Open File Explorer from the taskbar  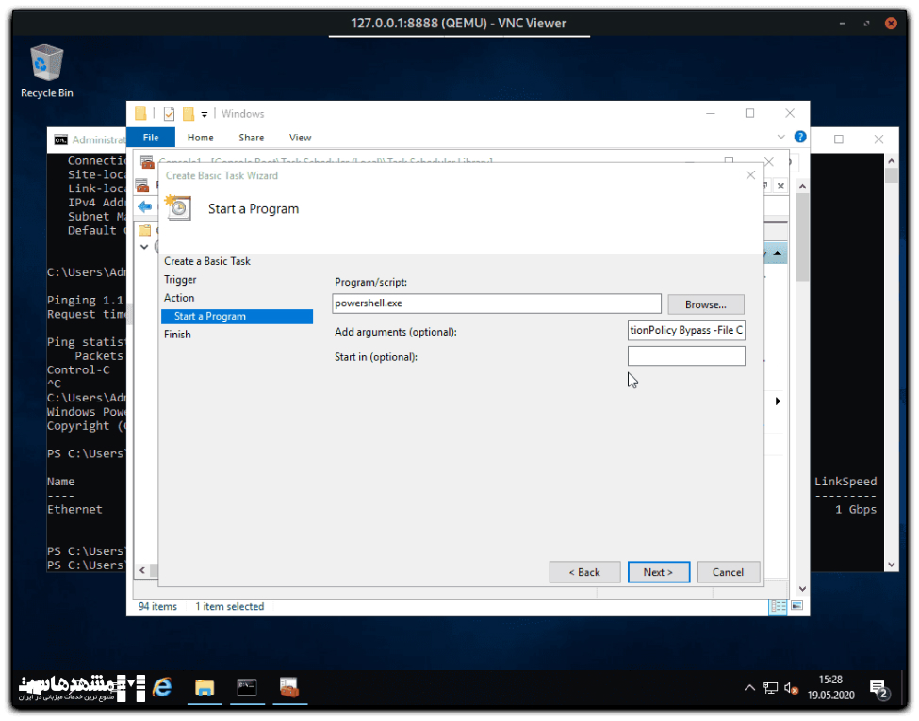(204, 687)
